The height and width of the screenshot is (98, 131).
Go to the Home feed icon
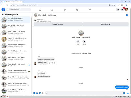[40, 10]
